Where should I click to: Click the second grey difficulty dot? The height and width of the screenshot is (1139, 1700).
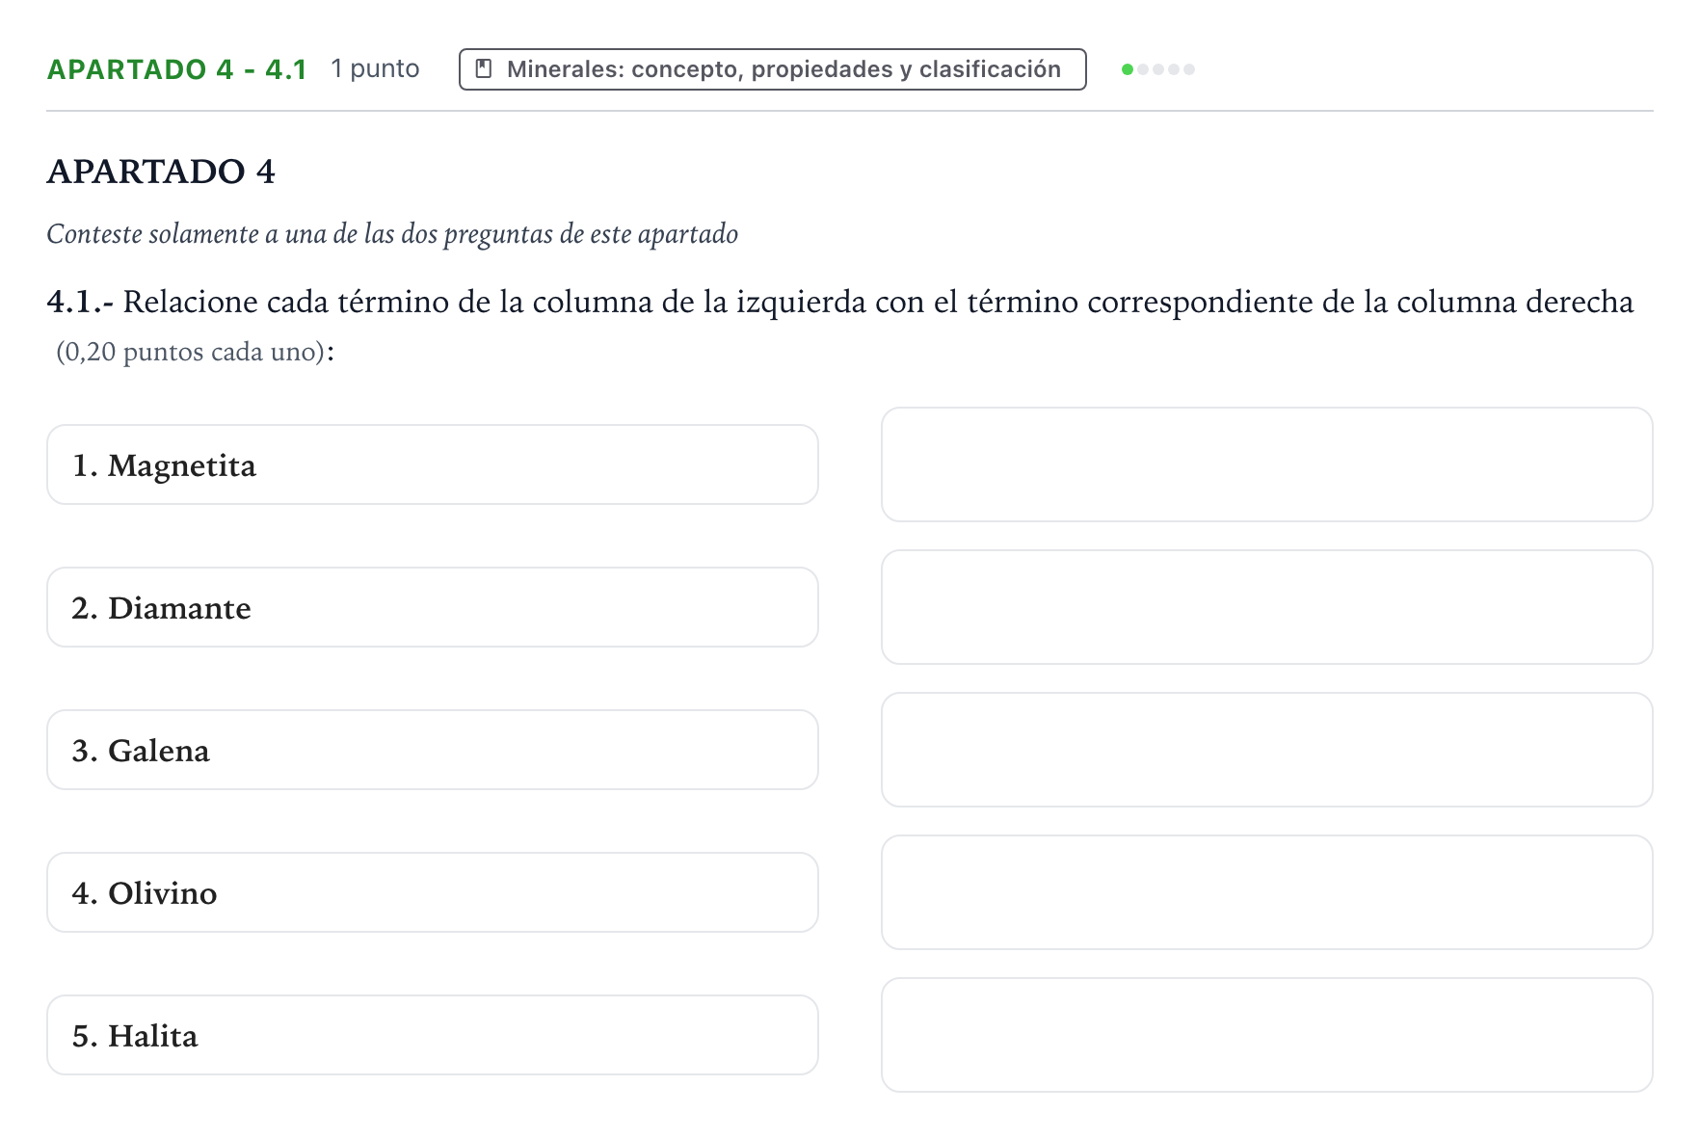(1158, 69)
